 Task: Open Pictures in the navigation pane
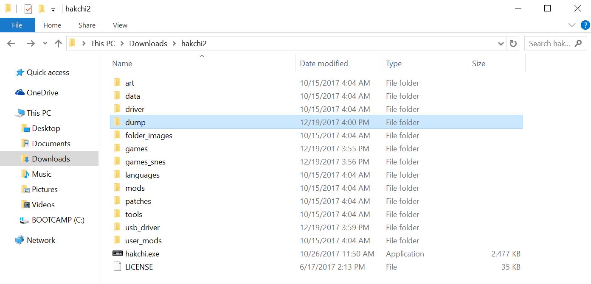click(45, 189)
